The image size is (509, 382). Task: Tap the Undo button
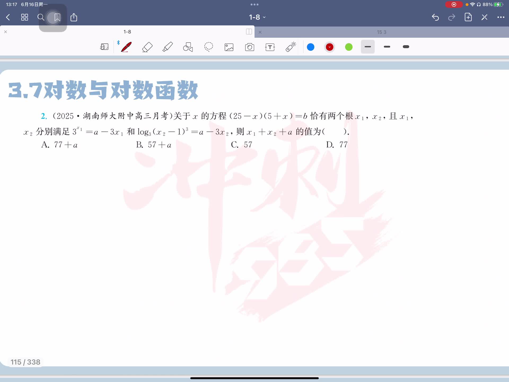point(435,17)
